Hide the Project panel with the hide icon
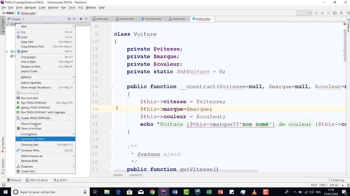350x196 pixels. (87, 19)
